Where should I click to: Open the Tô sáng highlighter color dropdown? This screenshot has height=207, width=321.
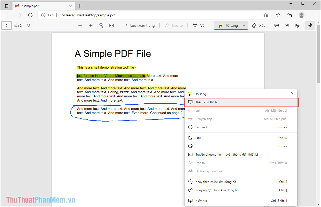pyautogui.click(x=243, y=25)
